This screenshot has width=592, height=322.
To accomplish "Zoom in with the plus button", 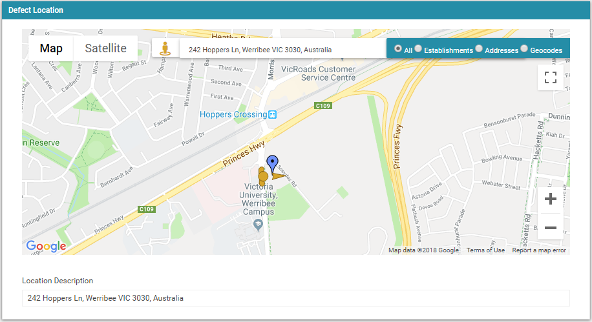I will coord(551,199).
